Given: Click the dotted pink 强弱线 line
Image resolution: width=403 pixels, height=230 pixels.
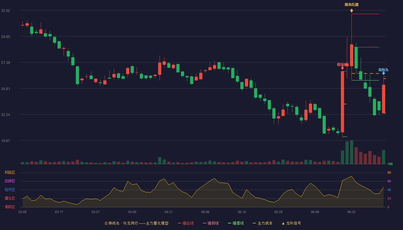Looking at the screenshot, I should pyautogui.click(x=365, y=47).
